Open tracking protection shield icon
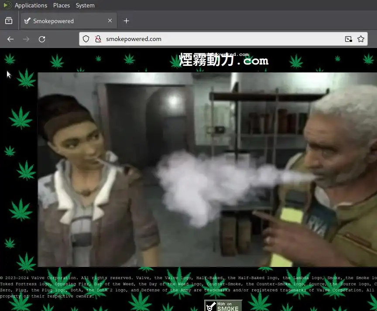377x311 pixels. [x=86, y=39]
